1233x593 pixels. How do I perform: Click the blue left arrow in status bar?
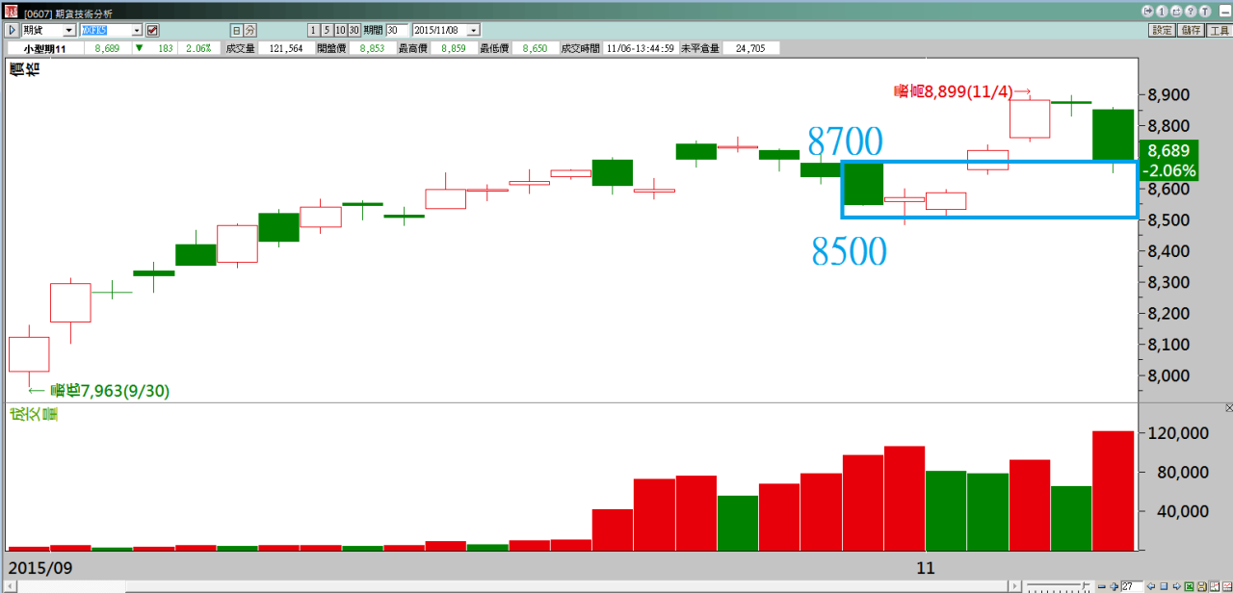point(1150,585)
